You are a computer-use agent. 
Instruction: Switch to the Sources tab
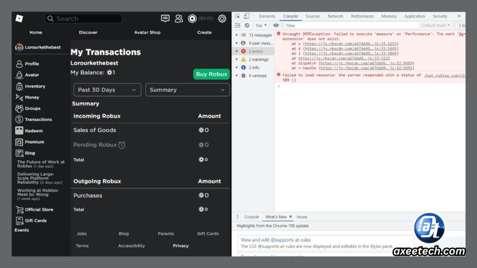pos(312,16)
